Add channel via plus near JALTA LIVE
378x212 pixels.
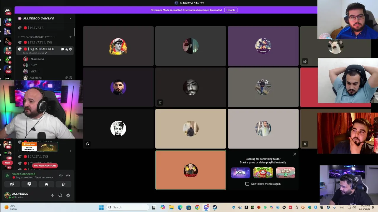click(x=70, y=151)
